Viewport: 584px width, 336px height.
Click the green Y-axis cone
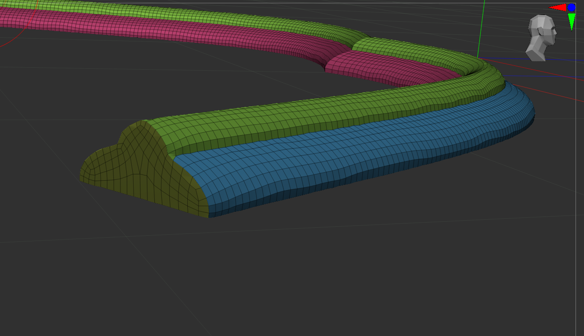click(x=572, y=22)
